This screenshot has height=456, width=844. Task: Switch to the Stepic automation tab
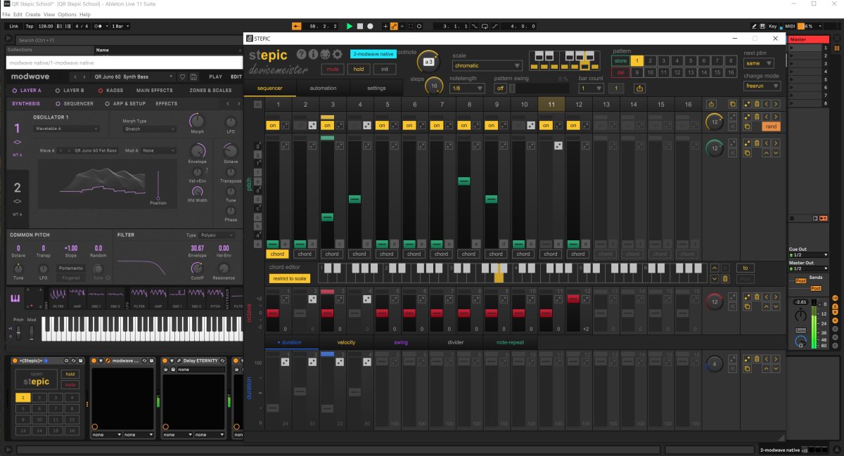(323, 89)
